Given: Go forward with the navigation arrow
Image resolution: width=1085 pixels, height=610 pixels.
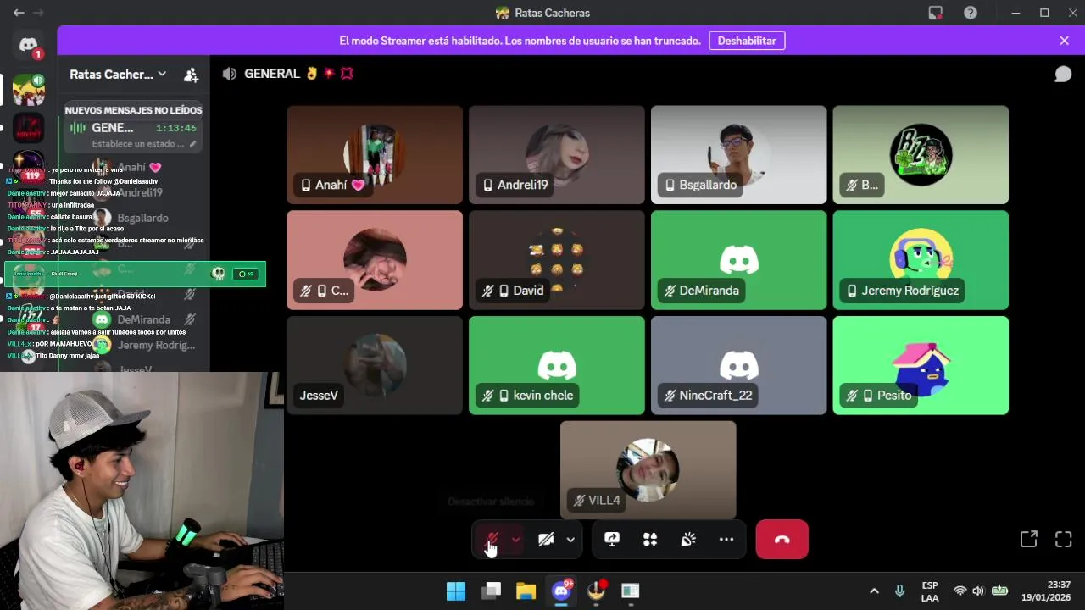Looking at the screenshot, I should 38,13.
